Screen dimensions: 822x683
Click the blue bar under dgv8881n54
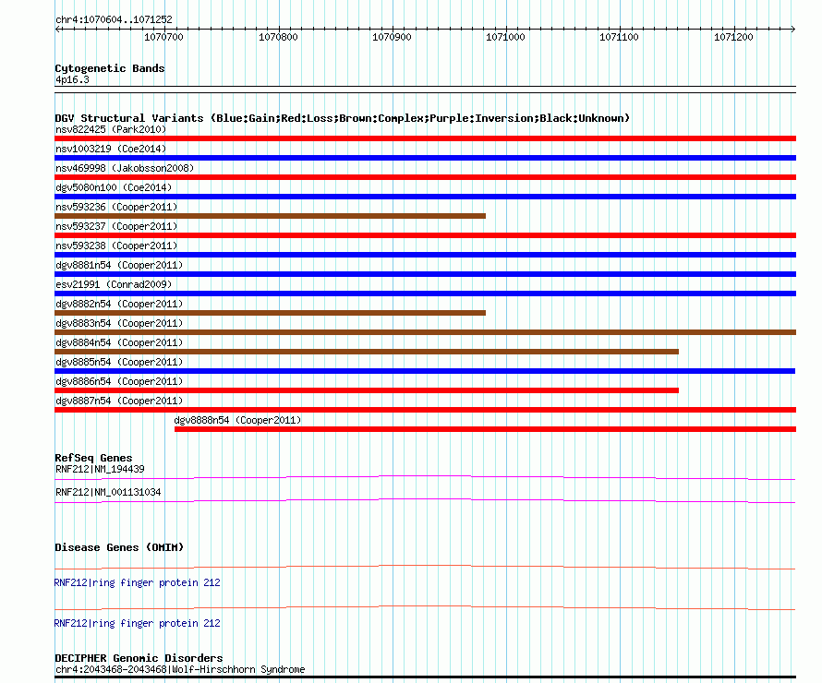point(425,274)
